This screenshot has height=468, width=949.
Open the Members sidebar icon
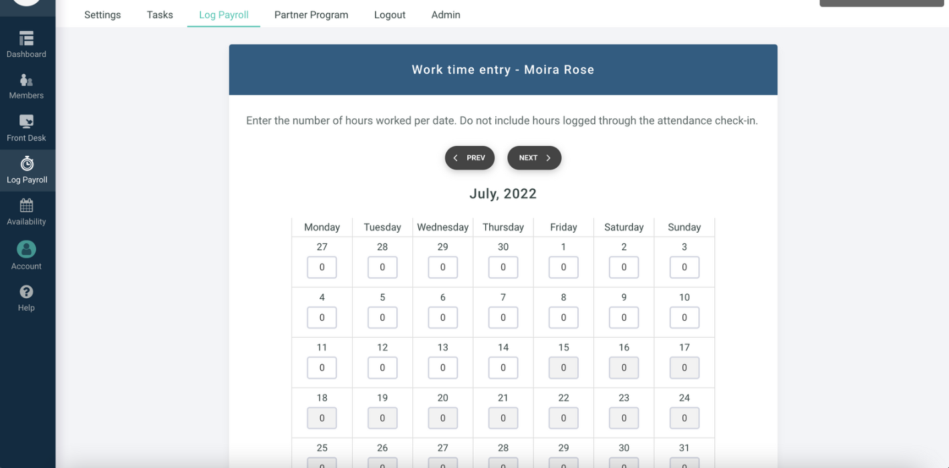(26, 80)
